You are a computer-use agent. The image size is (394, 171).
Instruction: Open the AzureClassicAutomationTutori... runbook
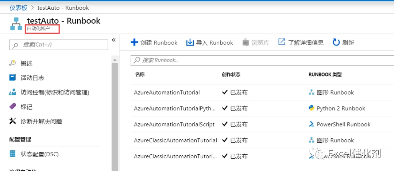coord(175,156)
